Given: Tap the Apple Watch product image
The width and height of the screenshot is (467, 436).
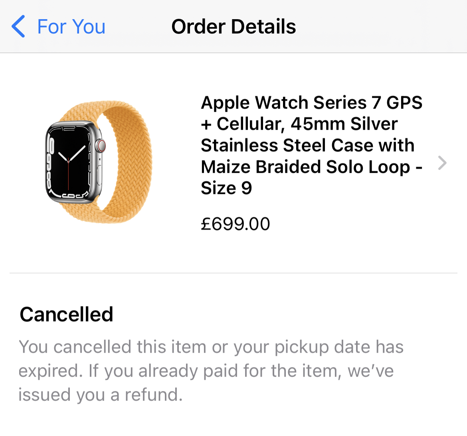Looking at the screenshot, I should point(99,162).
